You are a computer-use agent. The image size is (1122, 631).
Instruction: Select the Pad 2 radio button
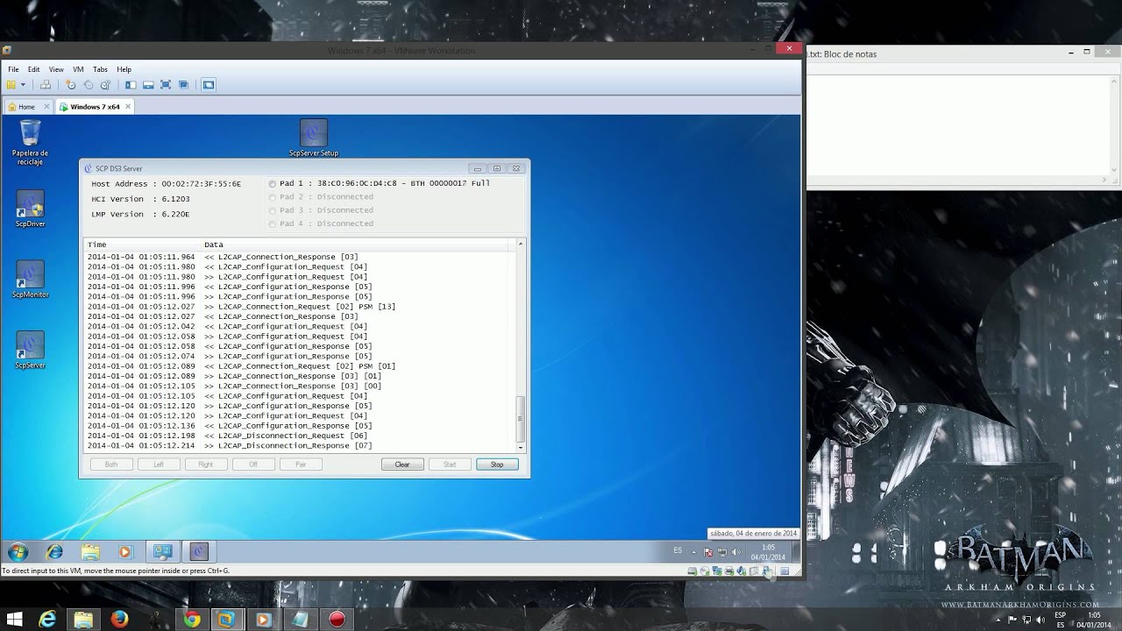[273, 197]
